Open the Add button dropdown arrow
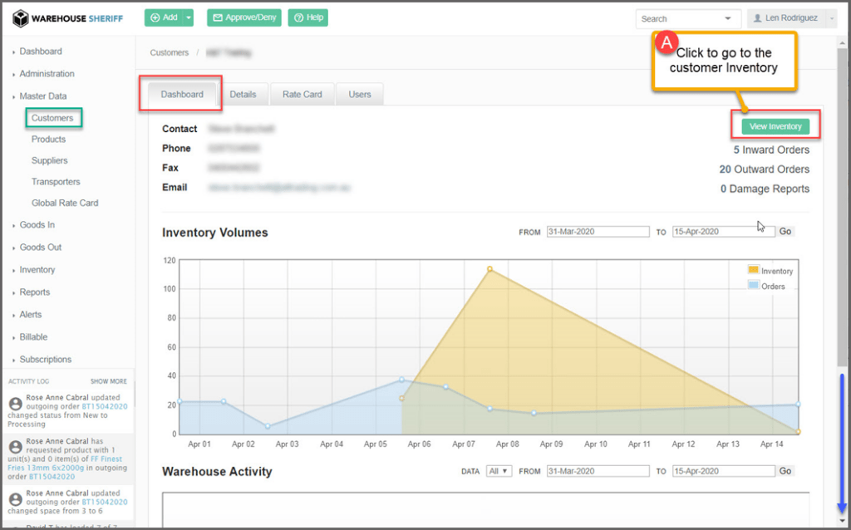Viewport: 851px width, 530px height. tap(189, 17)
